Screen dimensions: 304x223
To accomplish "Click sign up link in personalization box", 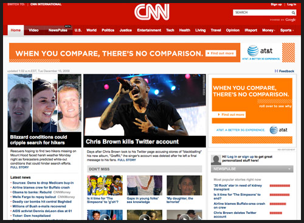I will (x=248, y=157).
